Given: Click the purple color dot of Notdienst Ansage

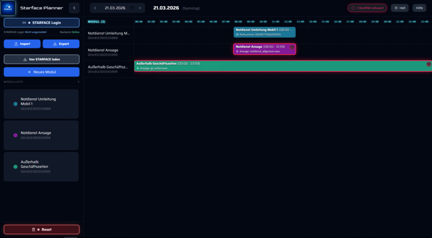Looking at the screenshot, I should (16, 135).
